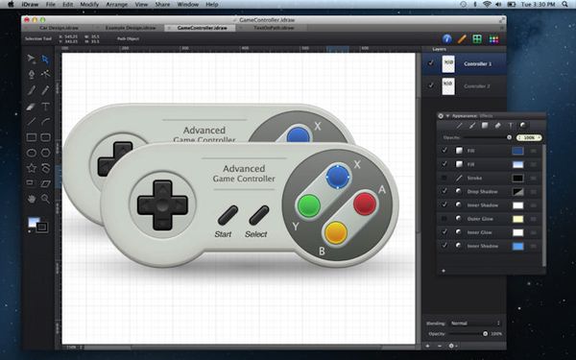Select the Controller 2 layer thumbnail
Viewport: 576px width, 360px height.
click(x=447, y=86)
